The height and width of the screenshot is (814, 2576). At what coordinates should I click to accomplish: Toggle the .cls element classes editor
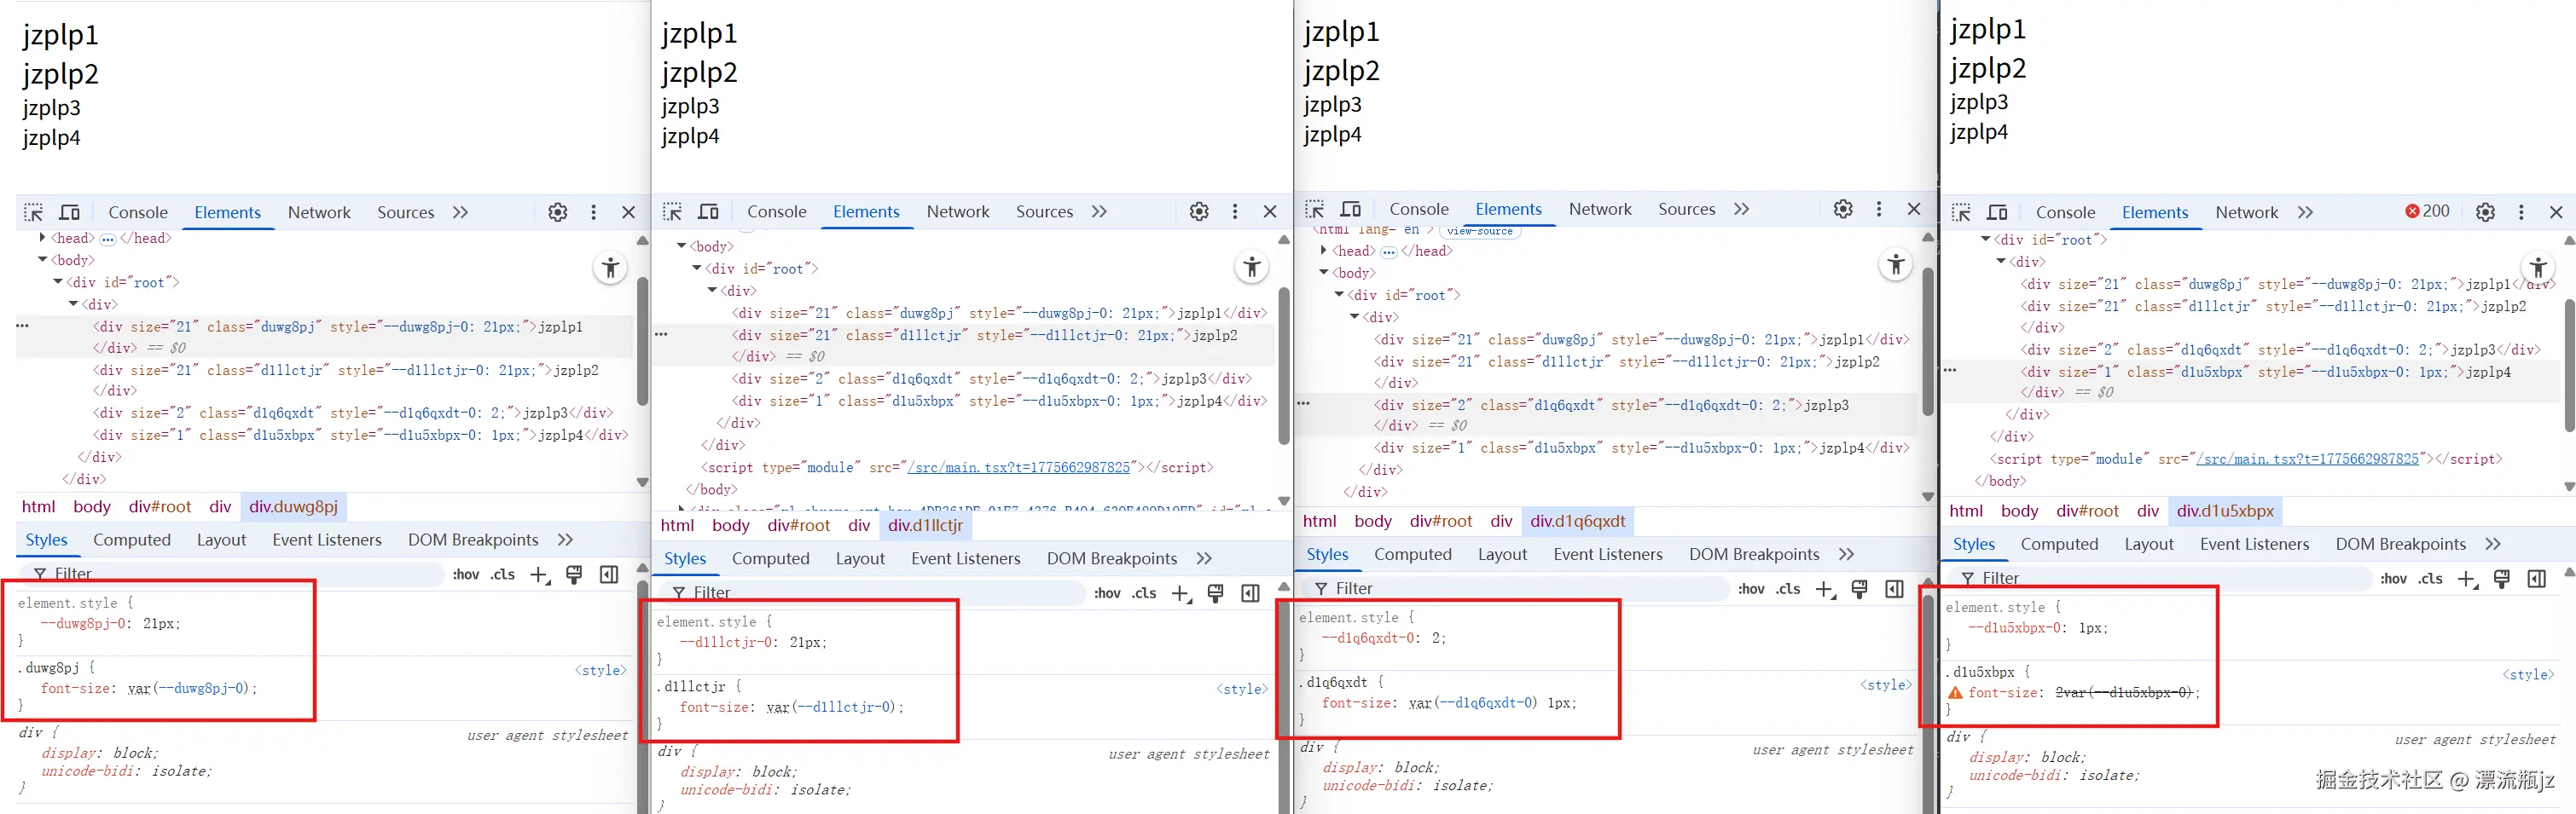tap(503, 574)
